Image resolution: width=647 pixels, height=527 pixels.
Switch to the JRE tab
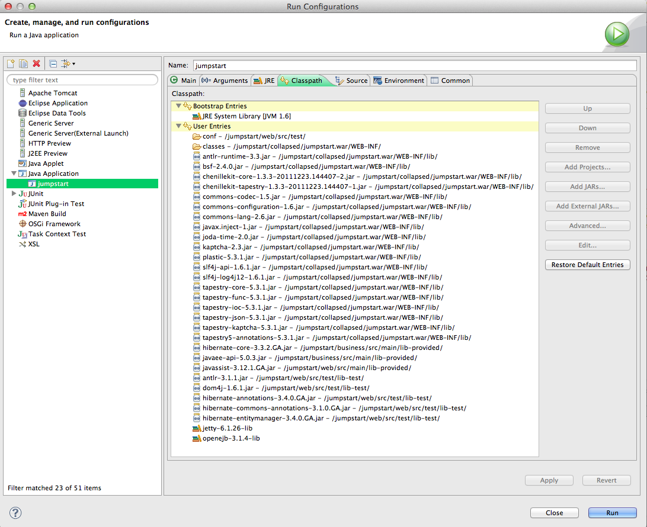coord(264,81)
